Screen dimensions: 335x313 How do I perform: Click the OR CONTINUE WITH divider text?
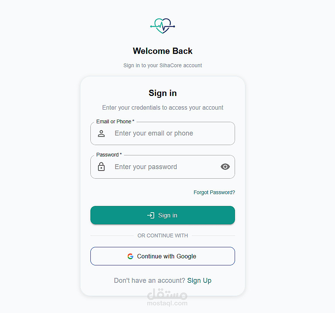coord(163,235)
